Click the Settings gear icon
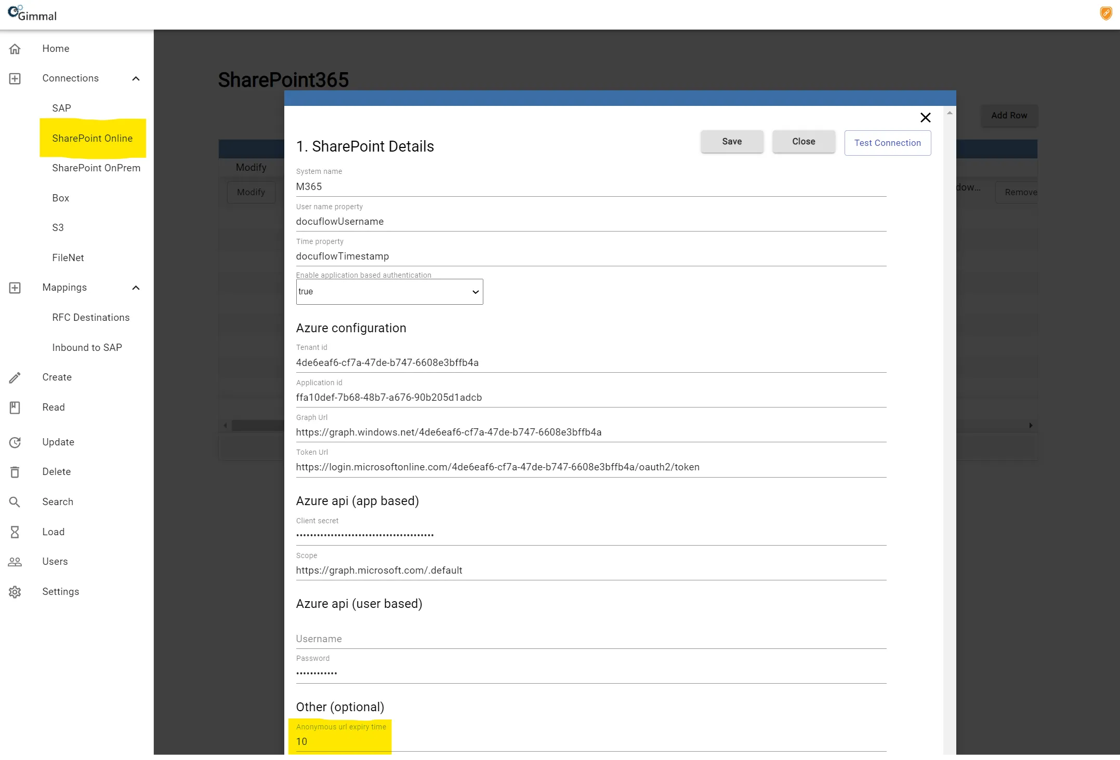Screen dimensions: 1120x760 15,592
